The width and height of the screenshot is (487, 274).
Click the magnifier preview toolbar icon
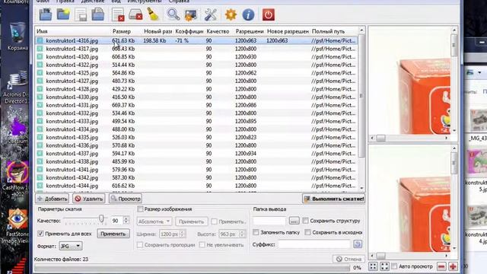point(173,14)
